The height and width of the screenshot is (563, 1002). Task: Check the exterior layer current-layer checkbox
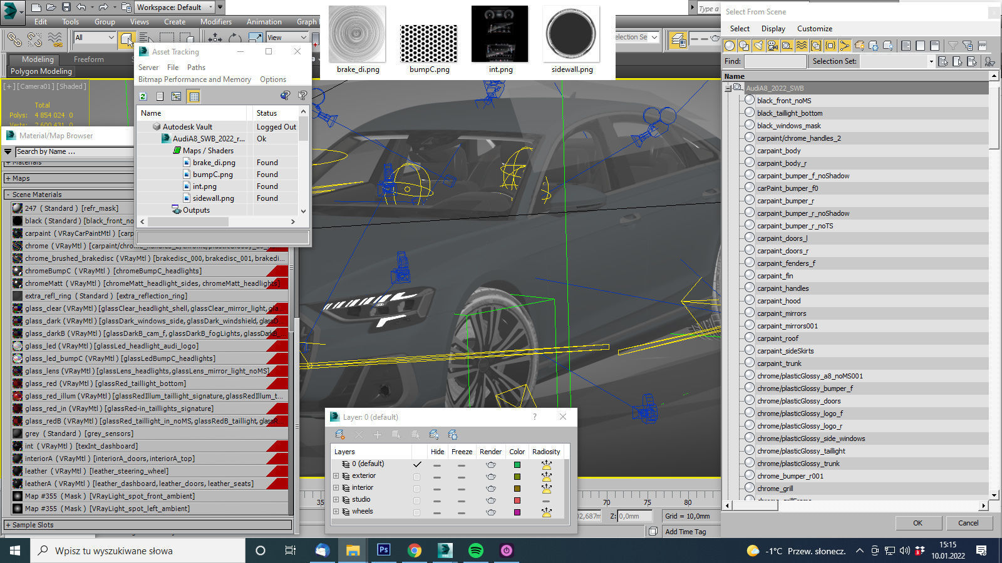(x=416, y=477)
